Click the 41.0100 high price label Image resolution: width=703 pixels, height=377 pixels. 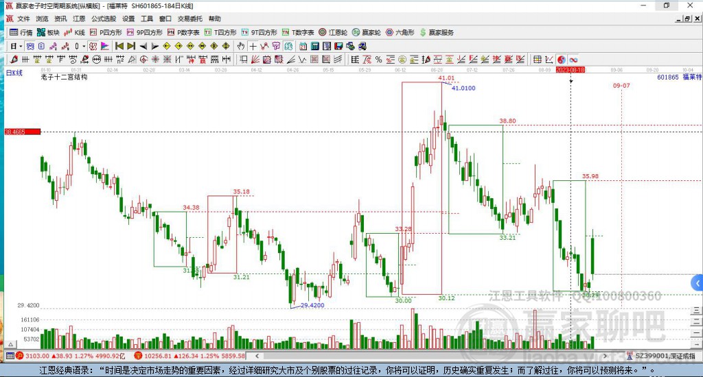coord(463,88)
